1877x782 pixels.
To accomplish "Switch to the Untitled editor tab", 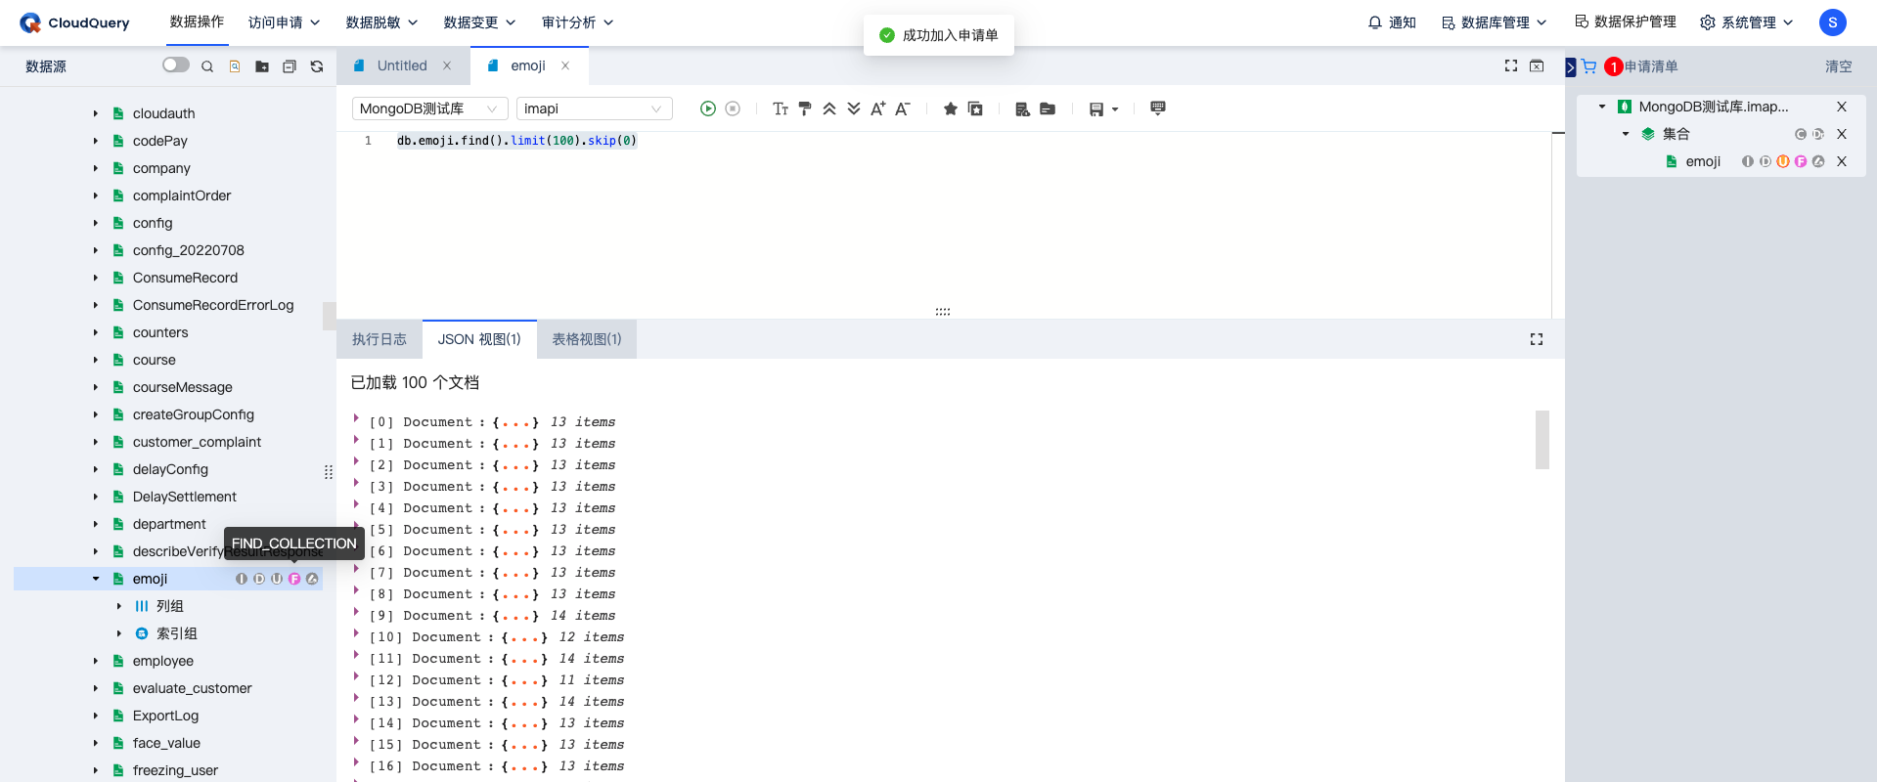I will [x=402, y=65].
